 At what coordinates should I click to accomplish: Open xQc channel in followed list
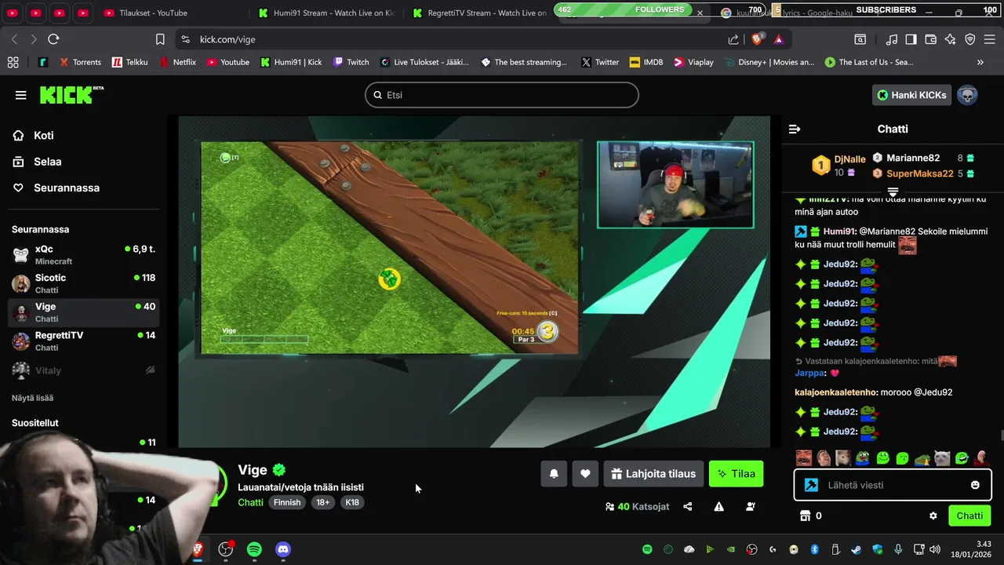coord(84,254)
